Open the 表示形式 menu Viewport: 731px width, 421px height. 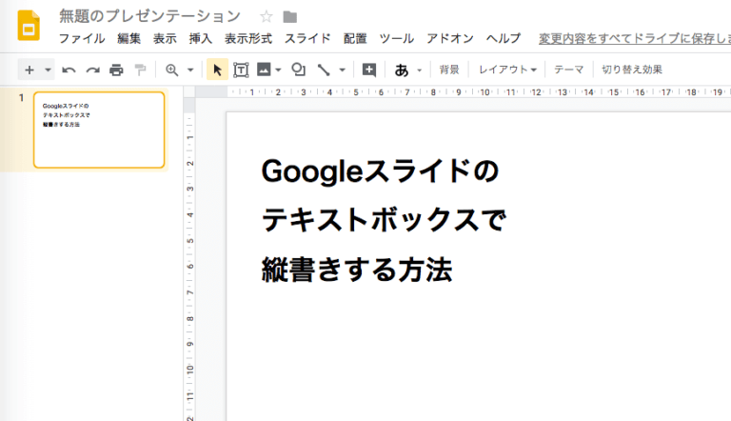click(248, 38)
